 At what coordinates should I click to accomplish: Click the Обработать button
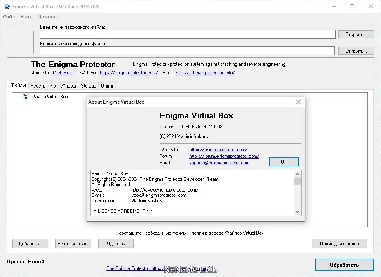pyautogui.click(x=344, y=265)
